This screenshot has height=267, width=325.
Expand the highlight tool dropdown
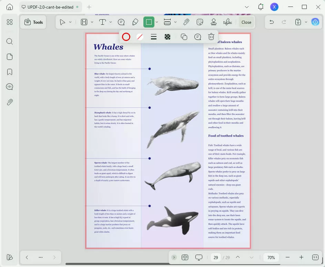[91, 22]
